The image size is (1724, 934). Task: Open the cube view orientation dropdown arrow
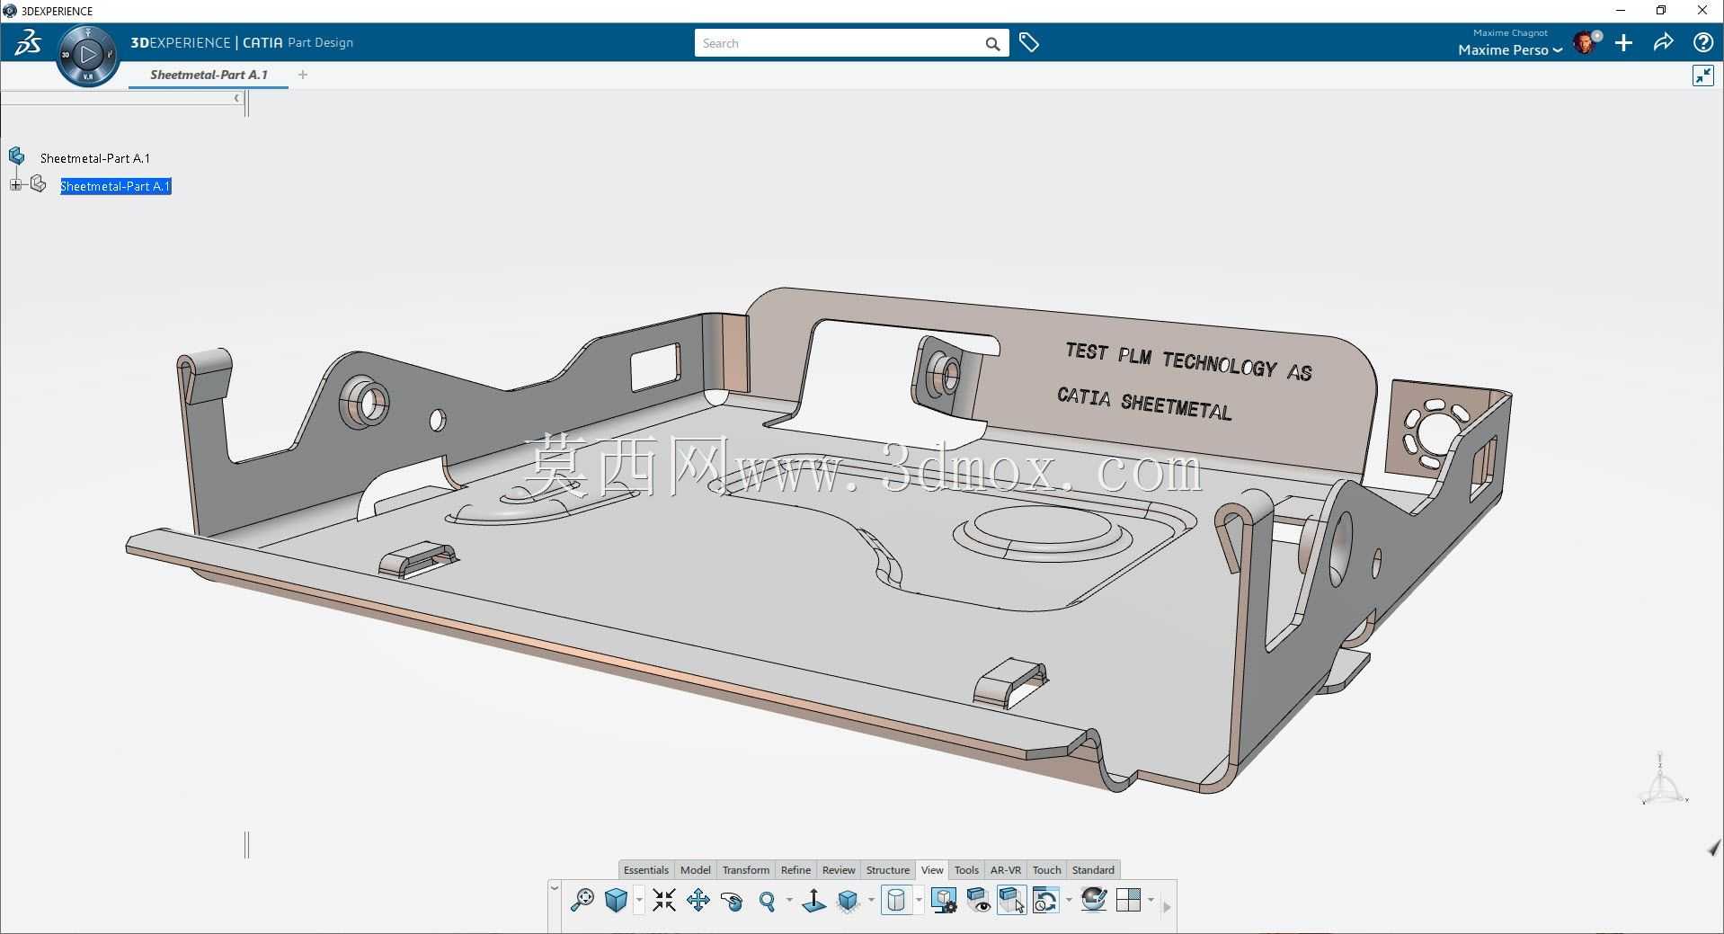[639, 900]
